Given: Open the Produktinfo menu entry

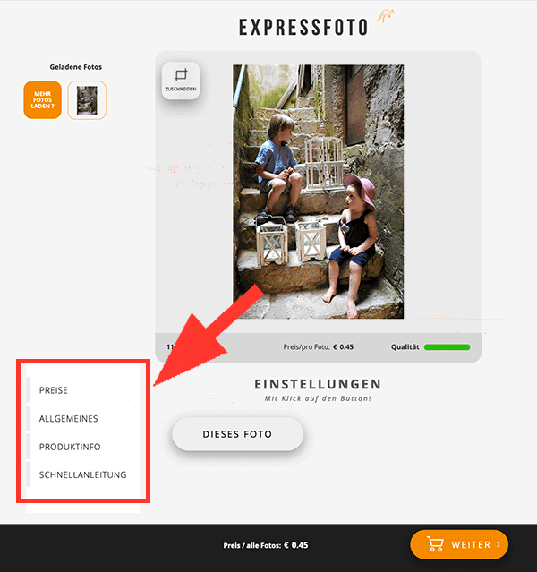Looking at the screenshot, I should pyautogui.click(x=70, y=447).
